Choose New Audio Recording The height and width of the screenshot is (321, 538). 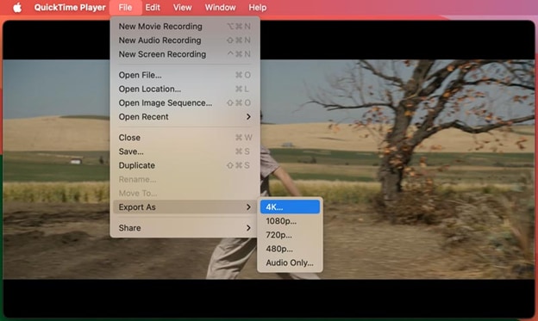[185, 40]
